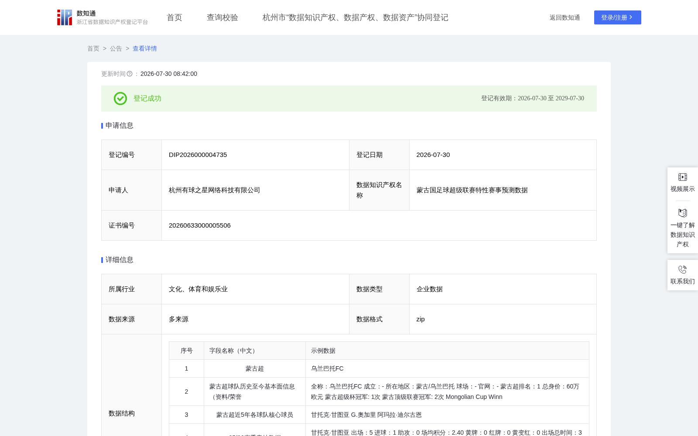This screenshot has width=698, height=436.
Task: Click the update time 2026-07-30 08:42:00
Action: pyautogui.click(x=169, y=74)
